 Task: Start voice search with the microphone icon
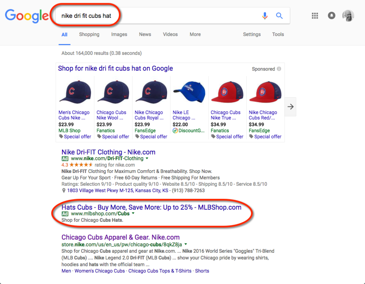[265, 16]
